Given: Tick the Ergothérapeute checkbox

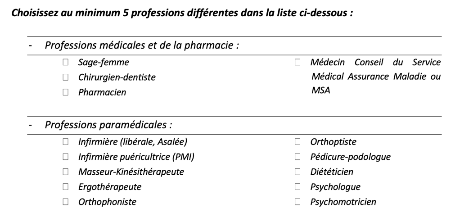Looking at the screenshot, I should tap(66, 187).
